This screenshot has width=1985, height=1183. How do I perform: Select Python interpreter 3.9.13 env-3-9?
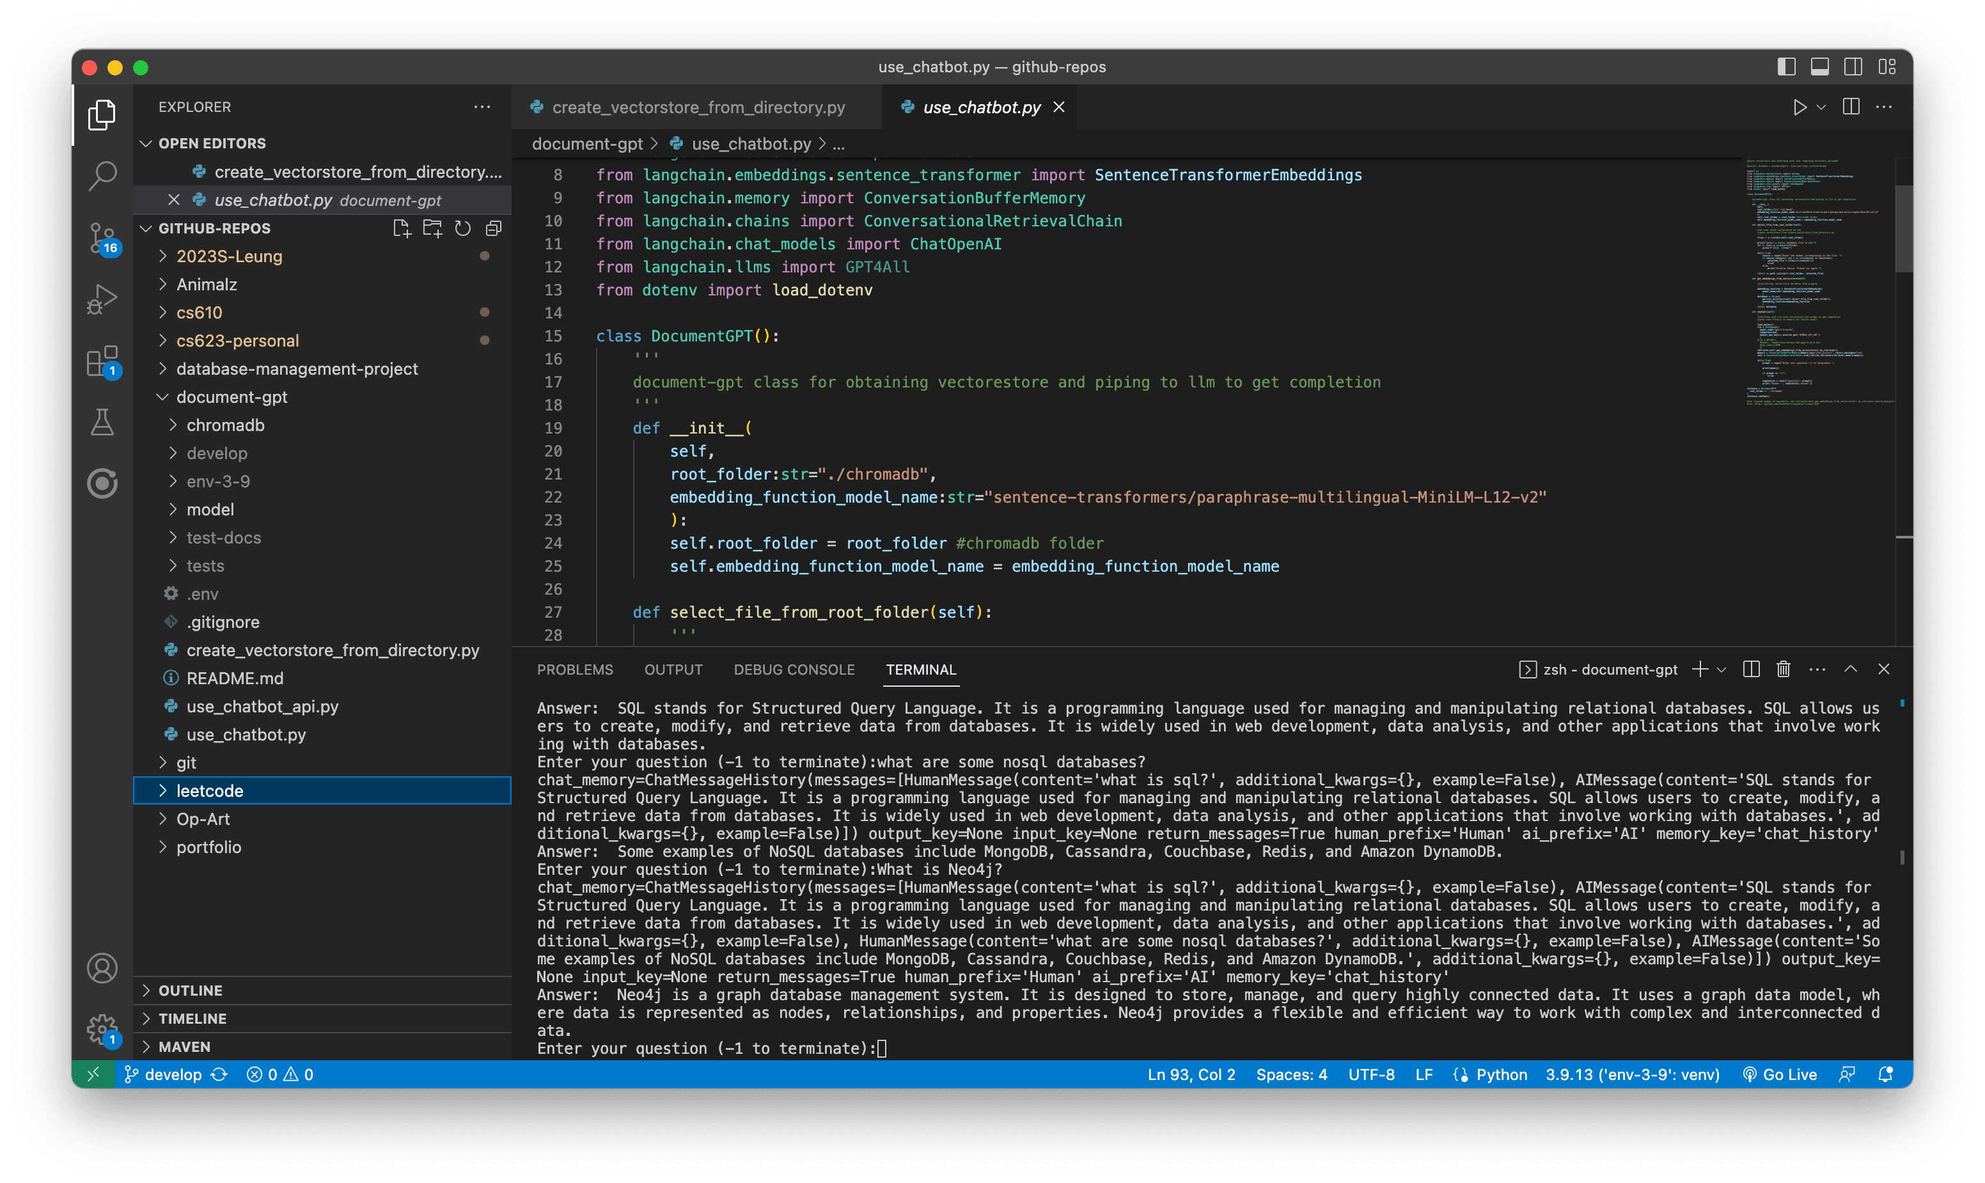(x=1632, y=1074)
